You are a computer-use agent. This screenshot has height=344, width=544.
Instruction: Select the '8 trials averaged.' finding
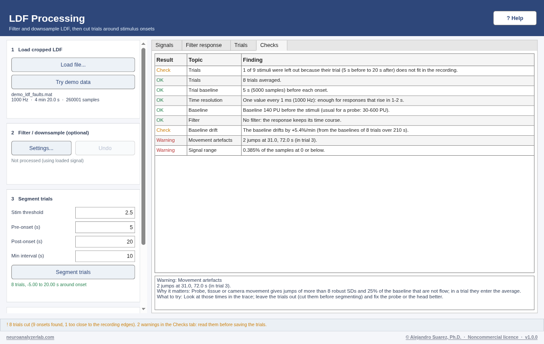(x=262, y=80)
